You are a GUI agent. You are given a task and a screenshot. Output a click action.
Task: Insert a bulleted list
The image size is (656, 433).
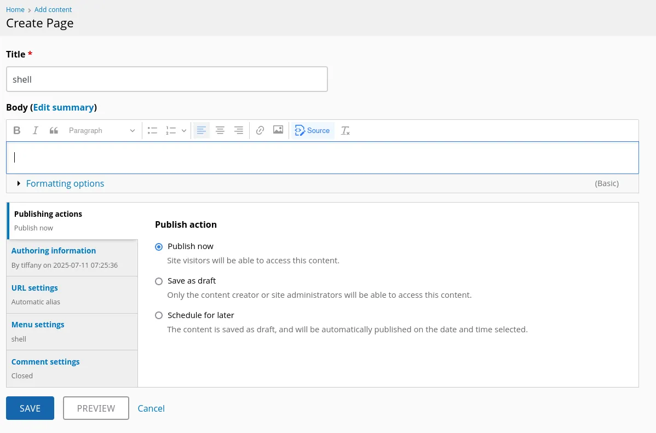(x=152, y=130)
